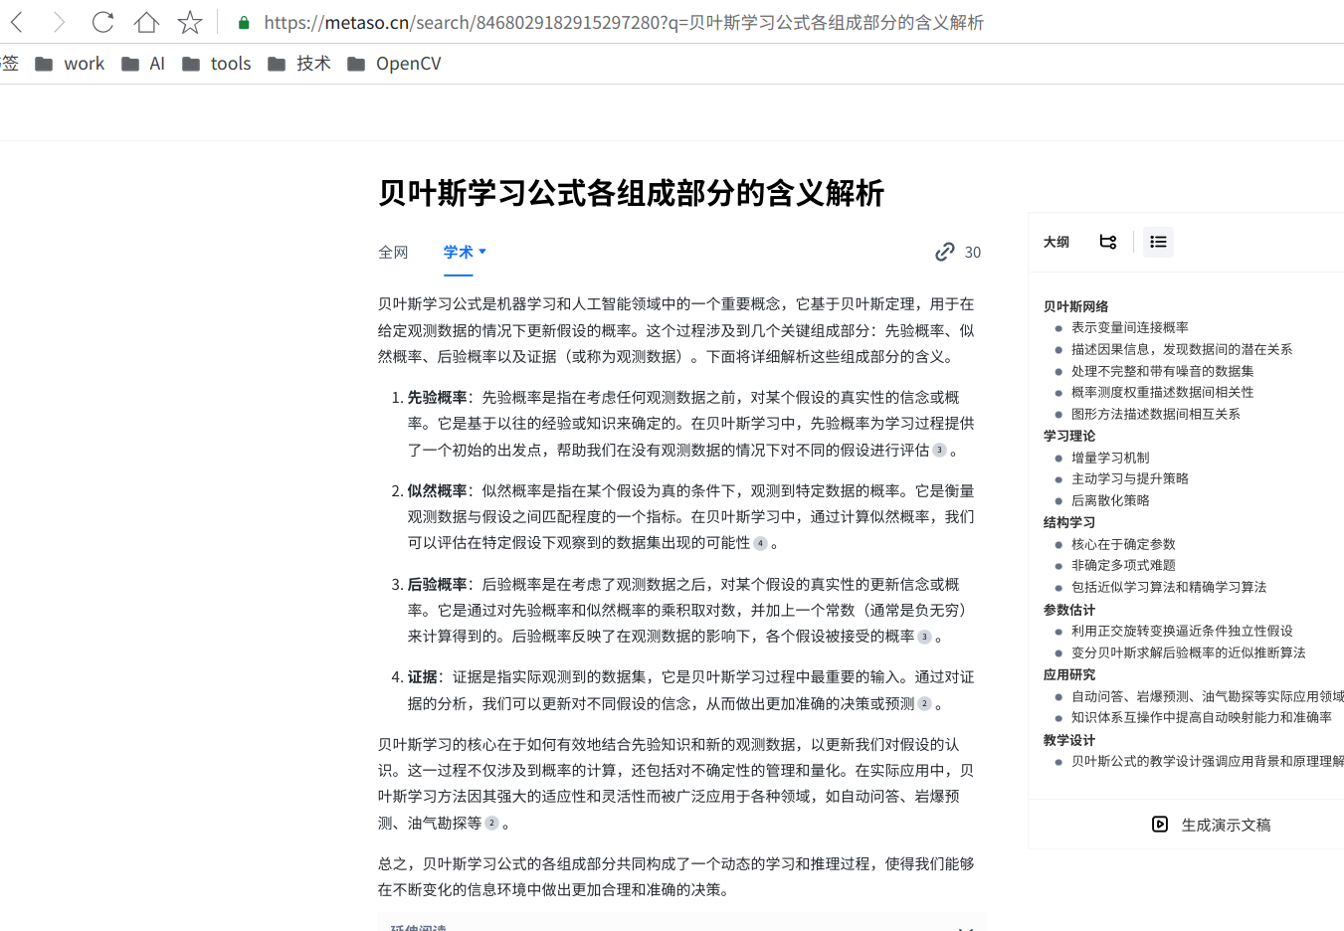This screenshot has height=931, width=1344.
Task: Click the presentation icon beside 生成演示文稿
Action: tap(1160, 825)
